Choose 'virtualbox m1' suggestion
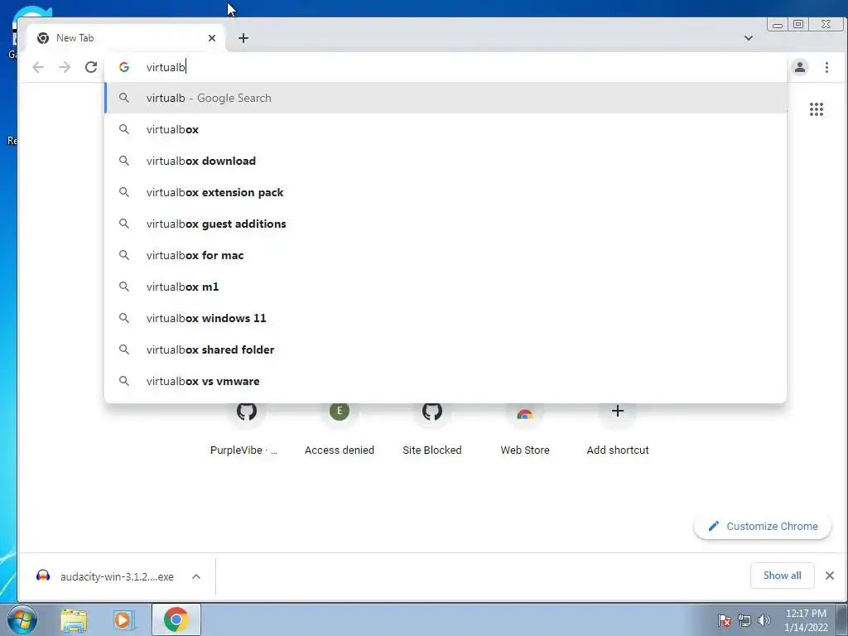This screenshot has height=636, width=848. click(446, 286)
